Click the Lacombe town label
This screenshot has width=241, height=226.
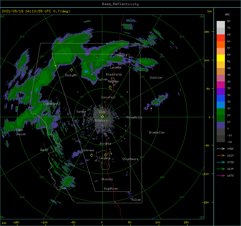pos(116,67)
